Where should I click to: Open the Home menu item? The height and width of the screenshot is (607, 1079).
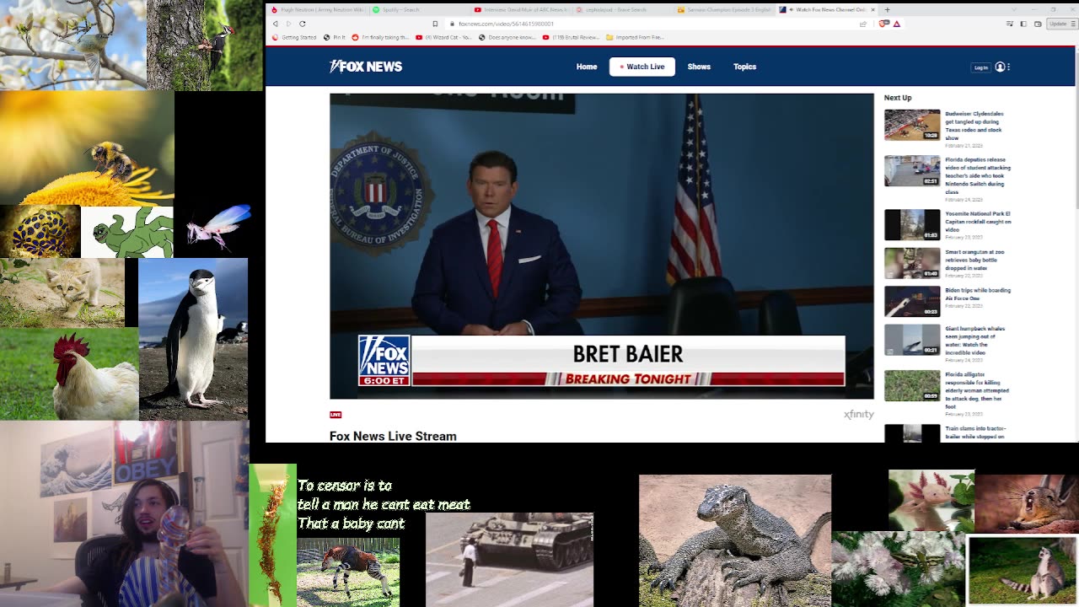click(587, 67)
